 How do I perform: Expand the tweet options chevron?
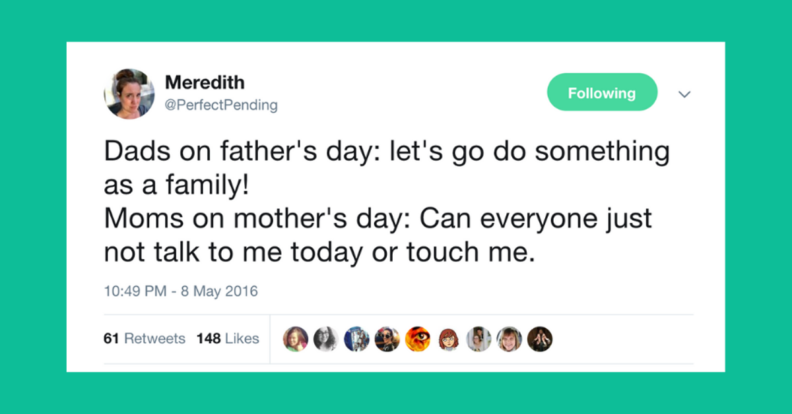pos(684,95)
